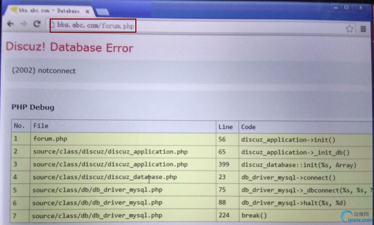Click the row number 1 cell
The height and width of the screenshot is (225, 374).
[21, 139]
